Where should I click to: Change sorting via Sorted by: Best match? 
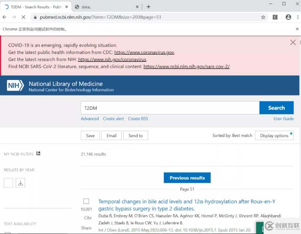232,135
